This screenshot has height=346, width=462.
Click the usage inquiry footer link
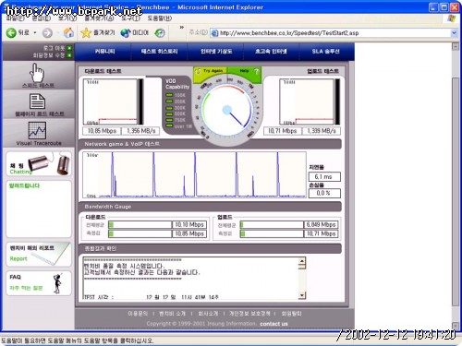point(138,314)
